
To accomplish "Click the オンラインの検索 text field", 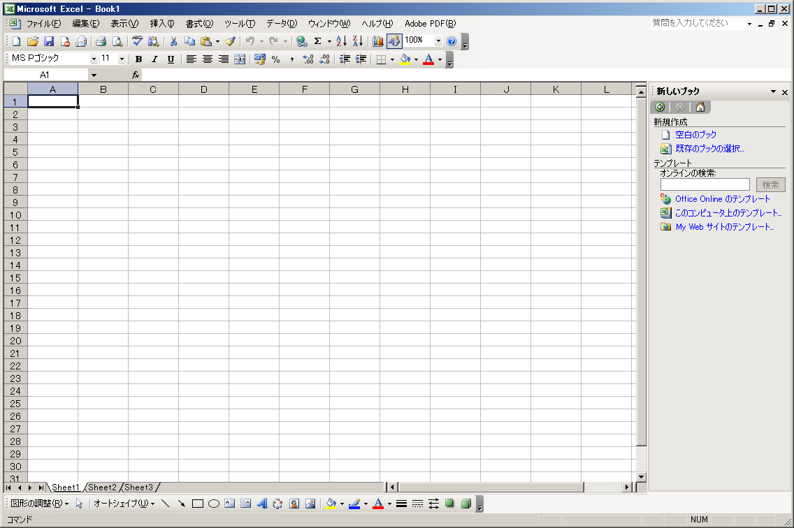I will pyautogui.click(x=705, y=184).
